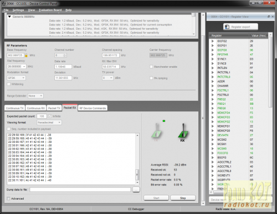277x214 pixels.
Task: Click the lock icon beside Base frequency
Action: 26,55
